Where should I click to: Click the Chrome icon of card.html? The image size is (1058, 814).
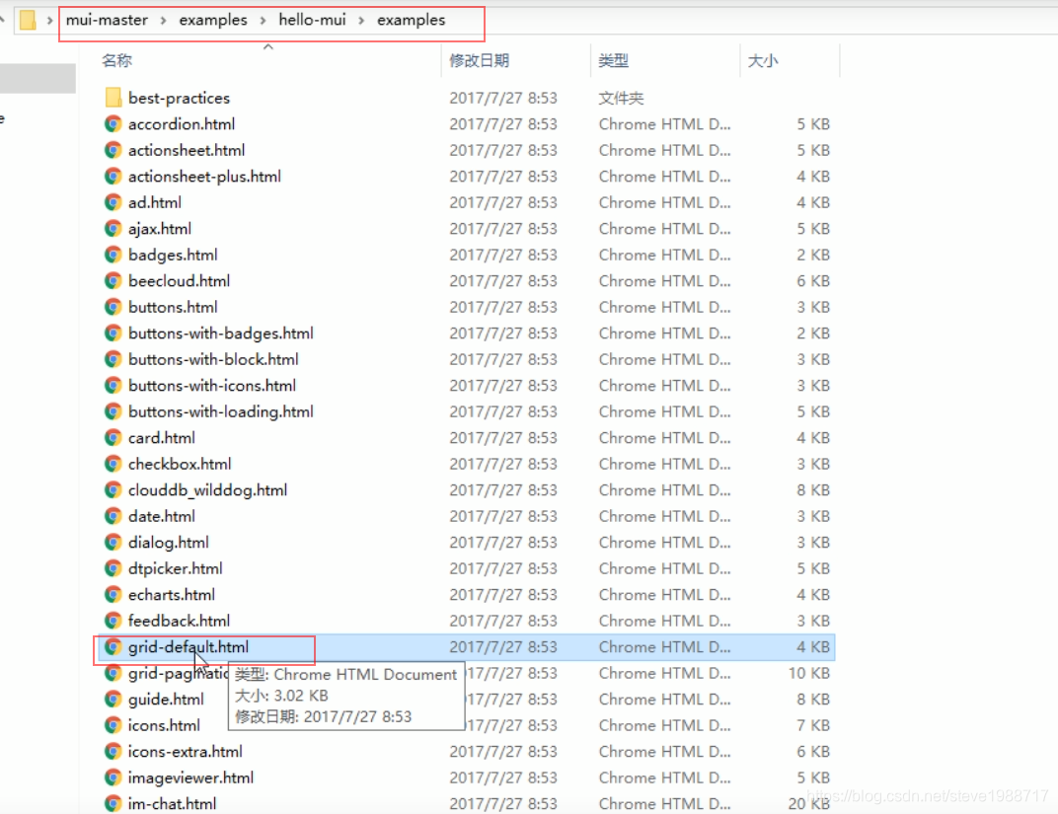[113, 438]
